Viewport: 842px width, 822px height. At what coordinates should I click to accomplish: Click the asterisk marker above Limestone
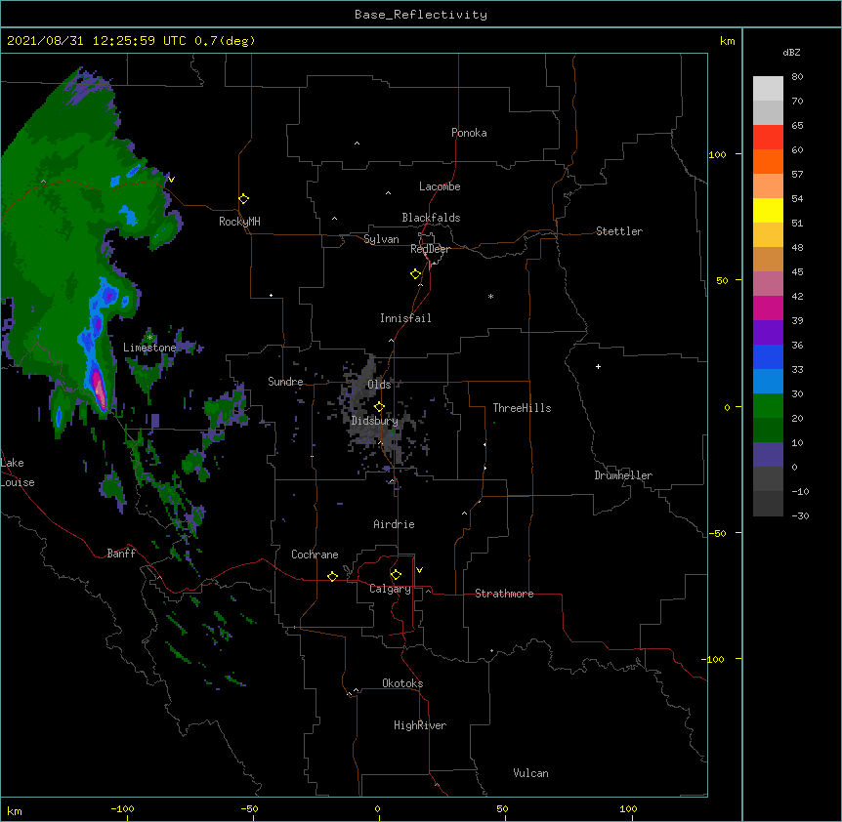pyautogui.click(x=149, y=338)
